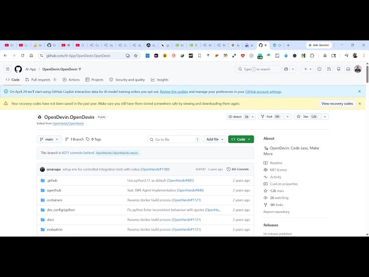Focus the 'Go to file' search field

pos(175,139)
